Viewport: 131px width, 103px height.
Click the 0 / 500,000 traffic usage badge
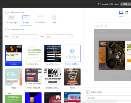point(126,4)
